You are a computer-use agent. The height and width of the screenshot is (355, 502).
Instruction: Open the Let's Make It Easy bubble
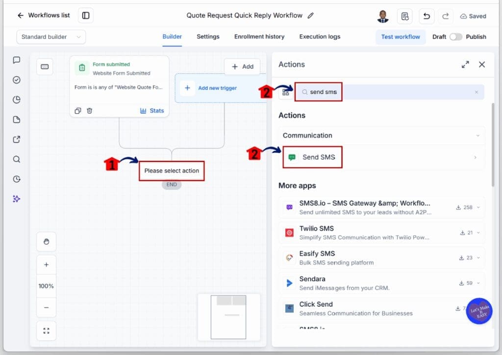[x=479, y=311]
